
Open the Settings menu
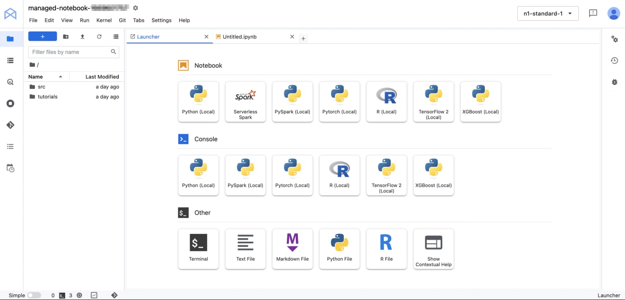[x=161, y=20]
